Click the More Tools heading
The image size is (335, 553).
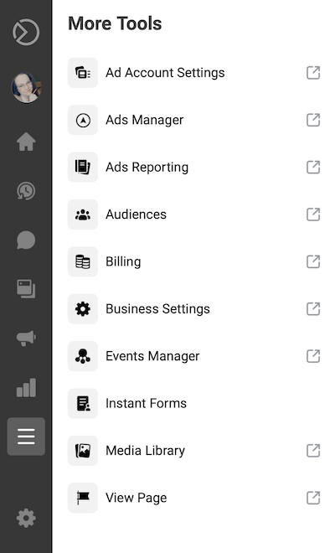pyautogui.click(x=115, y=23)
